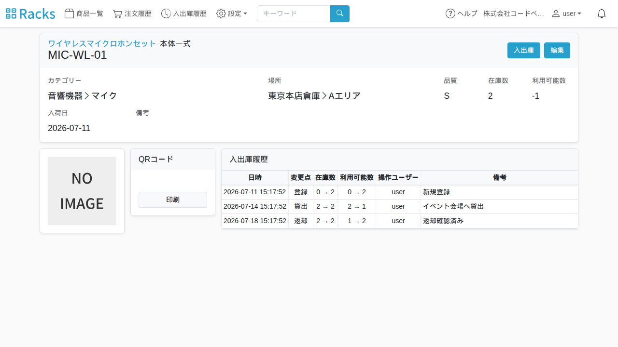Click the 設定 gear icon
The image size is (618, 347).
(221, 13)
